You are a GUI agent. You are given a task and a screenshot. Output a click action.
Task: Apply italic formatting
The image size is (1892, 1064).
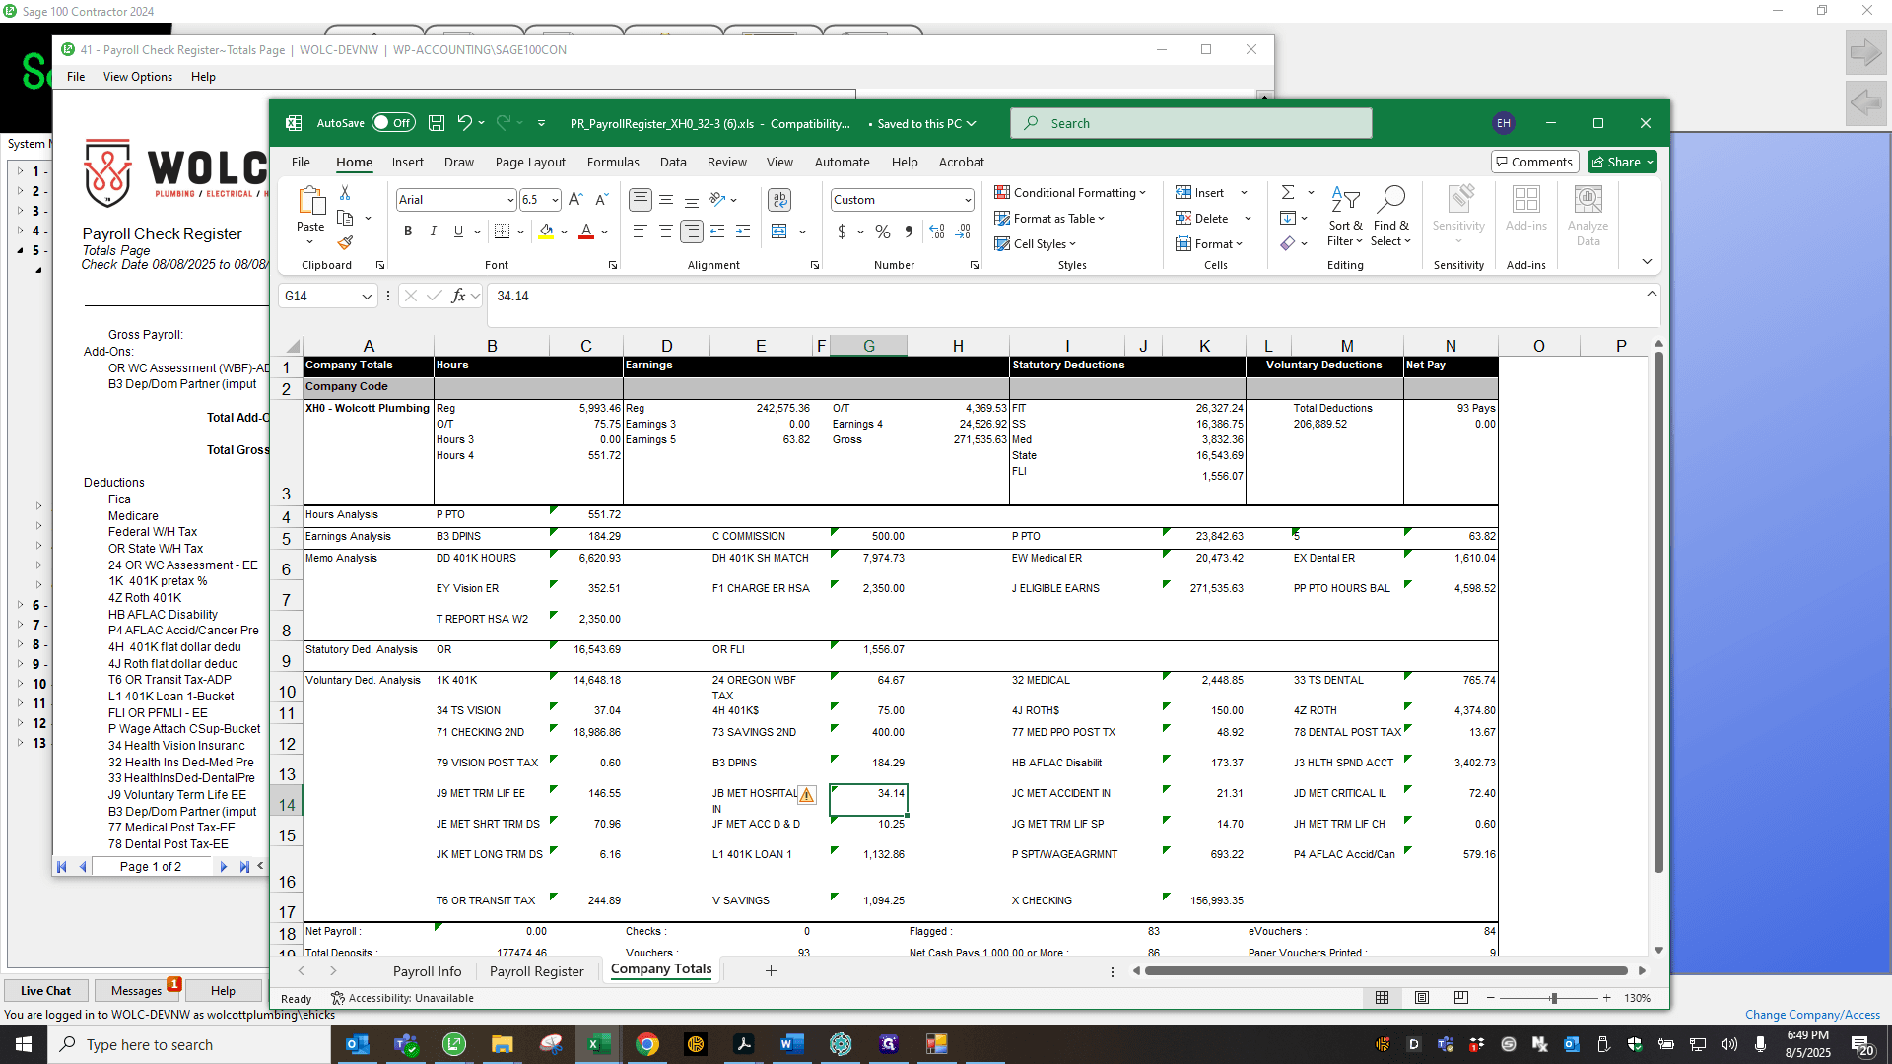pos(433,231)
